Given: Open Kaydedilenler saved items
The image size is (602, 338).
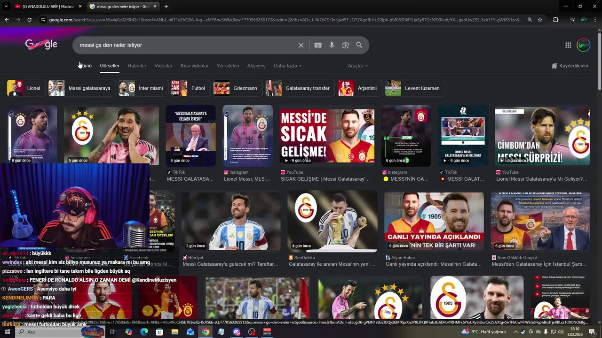Looking at the screenshot, I should point(570,66).
